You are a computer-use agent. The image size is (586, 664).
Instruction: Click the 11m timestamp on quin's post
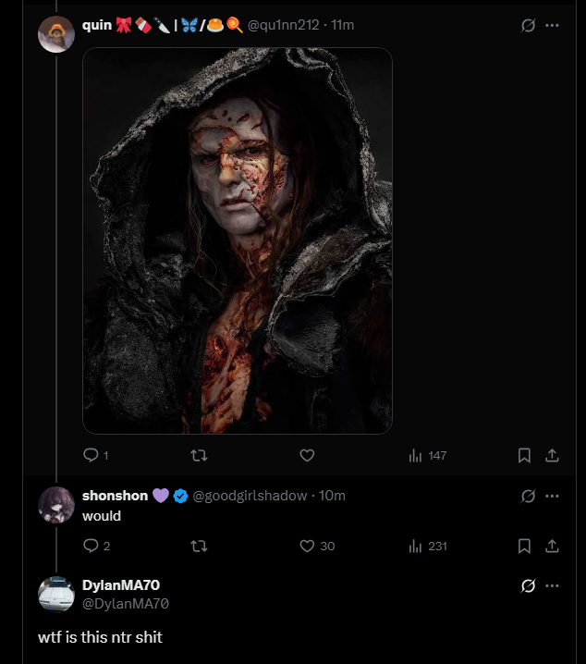[x=342, y=25]
